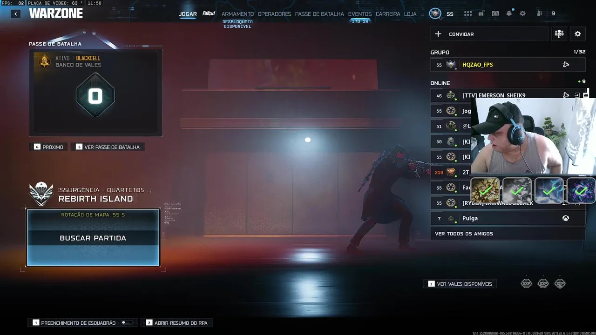The height and width of the screenshot is (335, 596).
Task: Click the BUSCAR PARTIDA button
Action: 93,238
